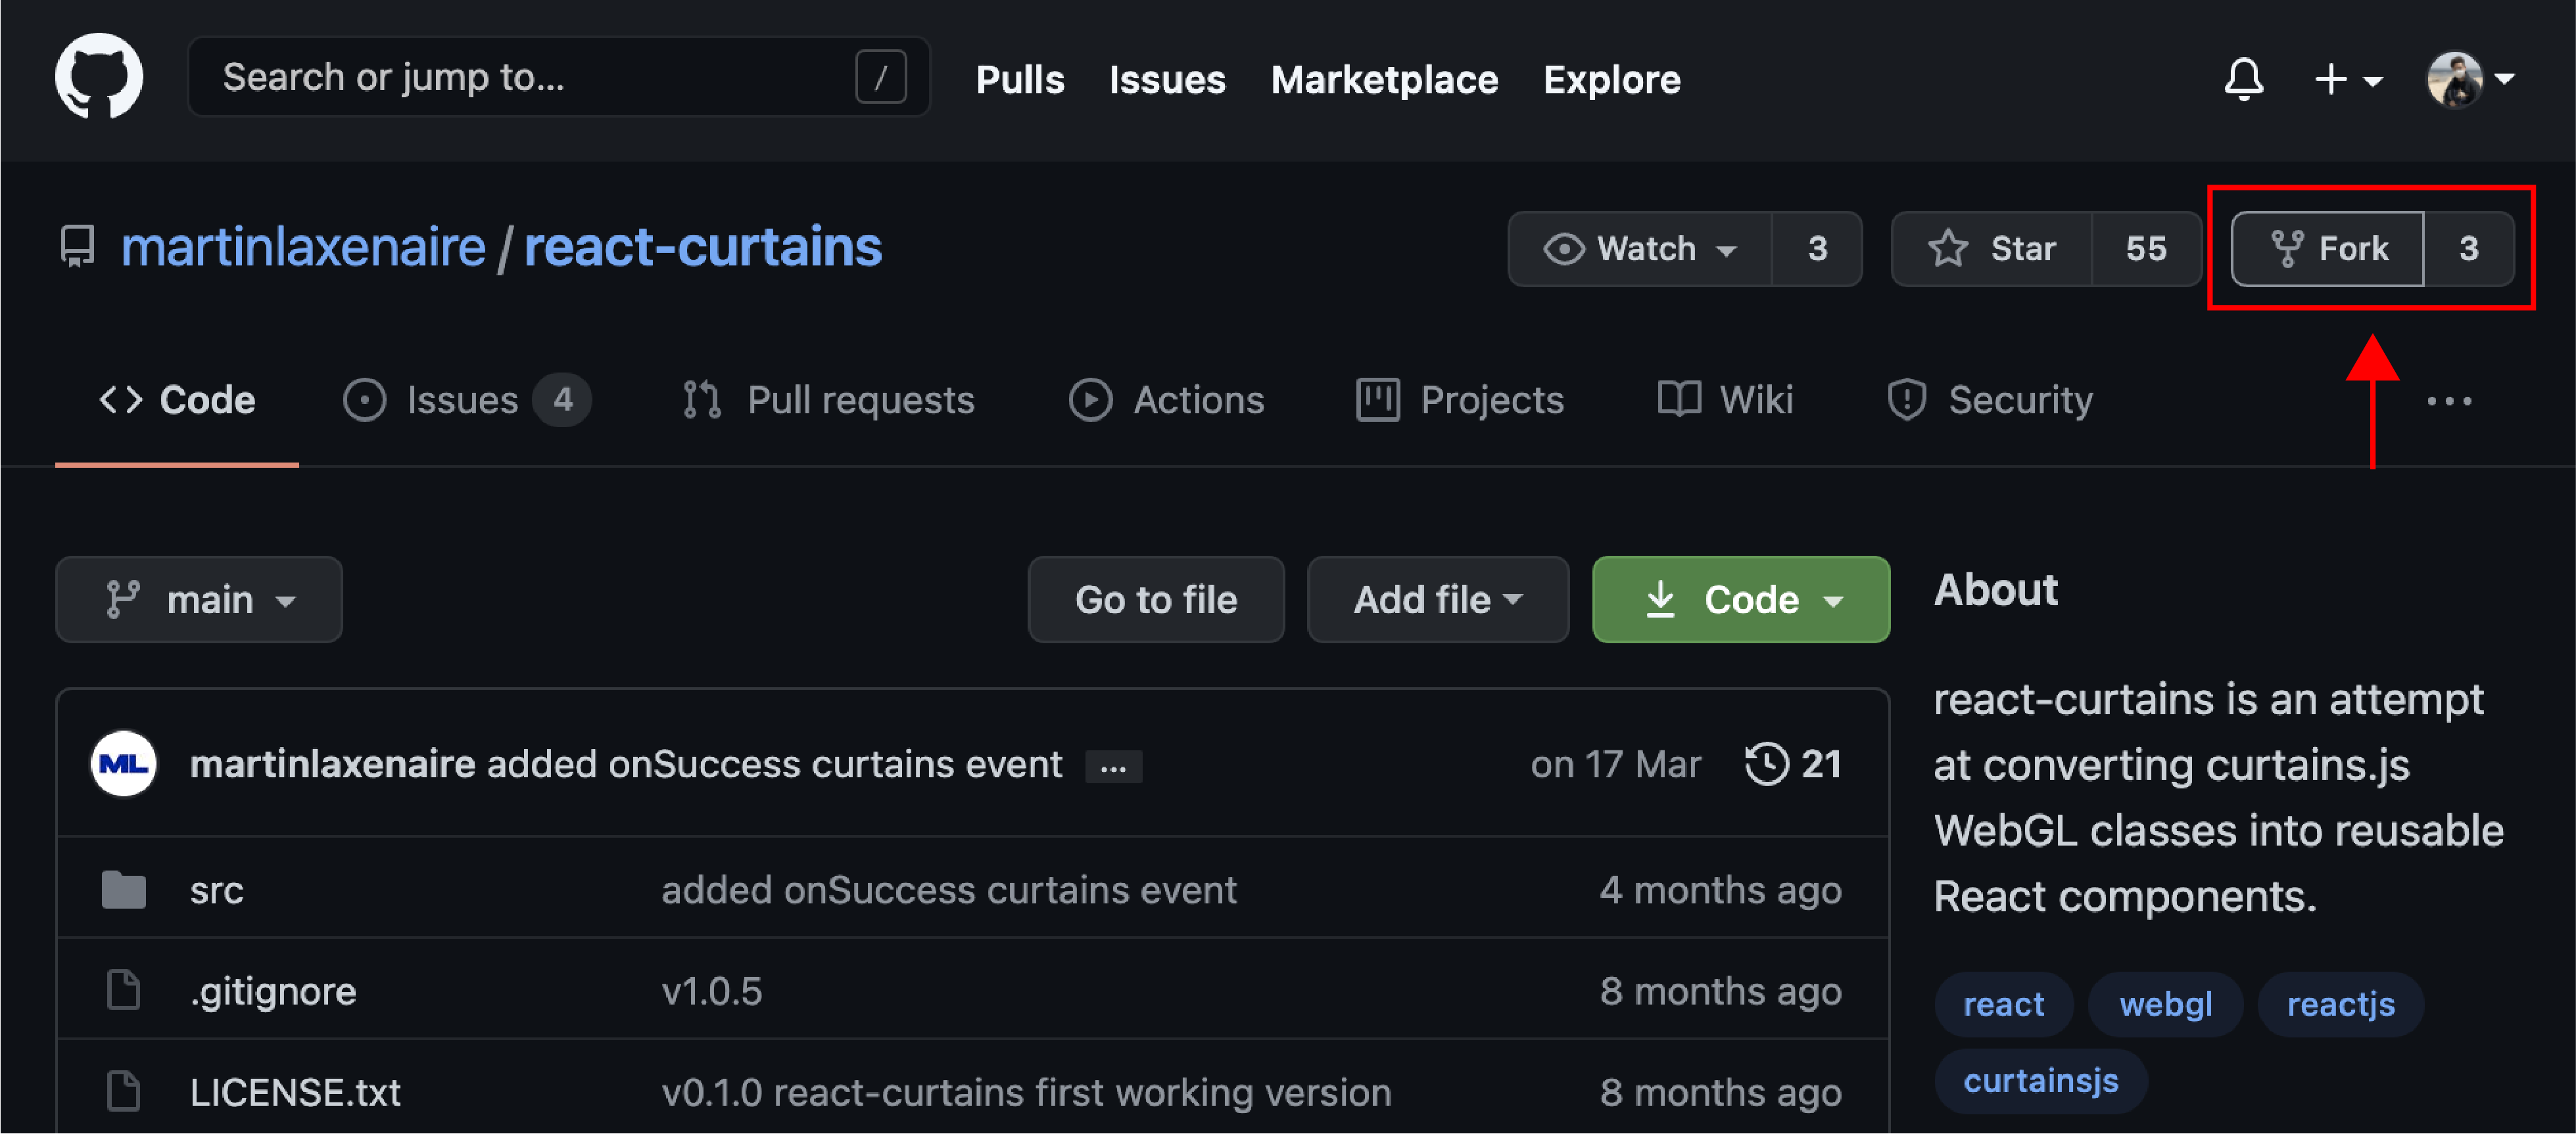Open Issues in the top navigation
Viewport: 2576px width, 1134px height.
[1166, 79]
